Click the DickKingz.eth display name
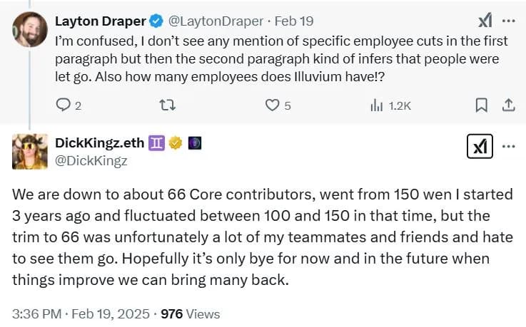The height and width of the screenshot is (327, 526). click(100, 142)
